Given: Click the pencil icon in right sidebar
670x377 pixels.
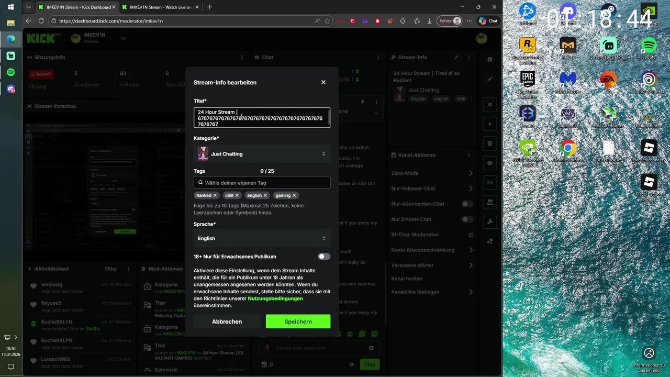Looking at the screenshot, I should tap(490, 79).
